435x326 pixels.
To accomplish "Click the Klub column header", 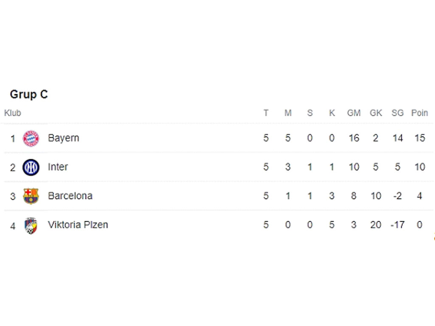I will [x=12, y=113].
